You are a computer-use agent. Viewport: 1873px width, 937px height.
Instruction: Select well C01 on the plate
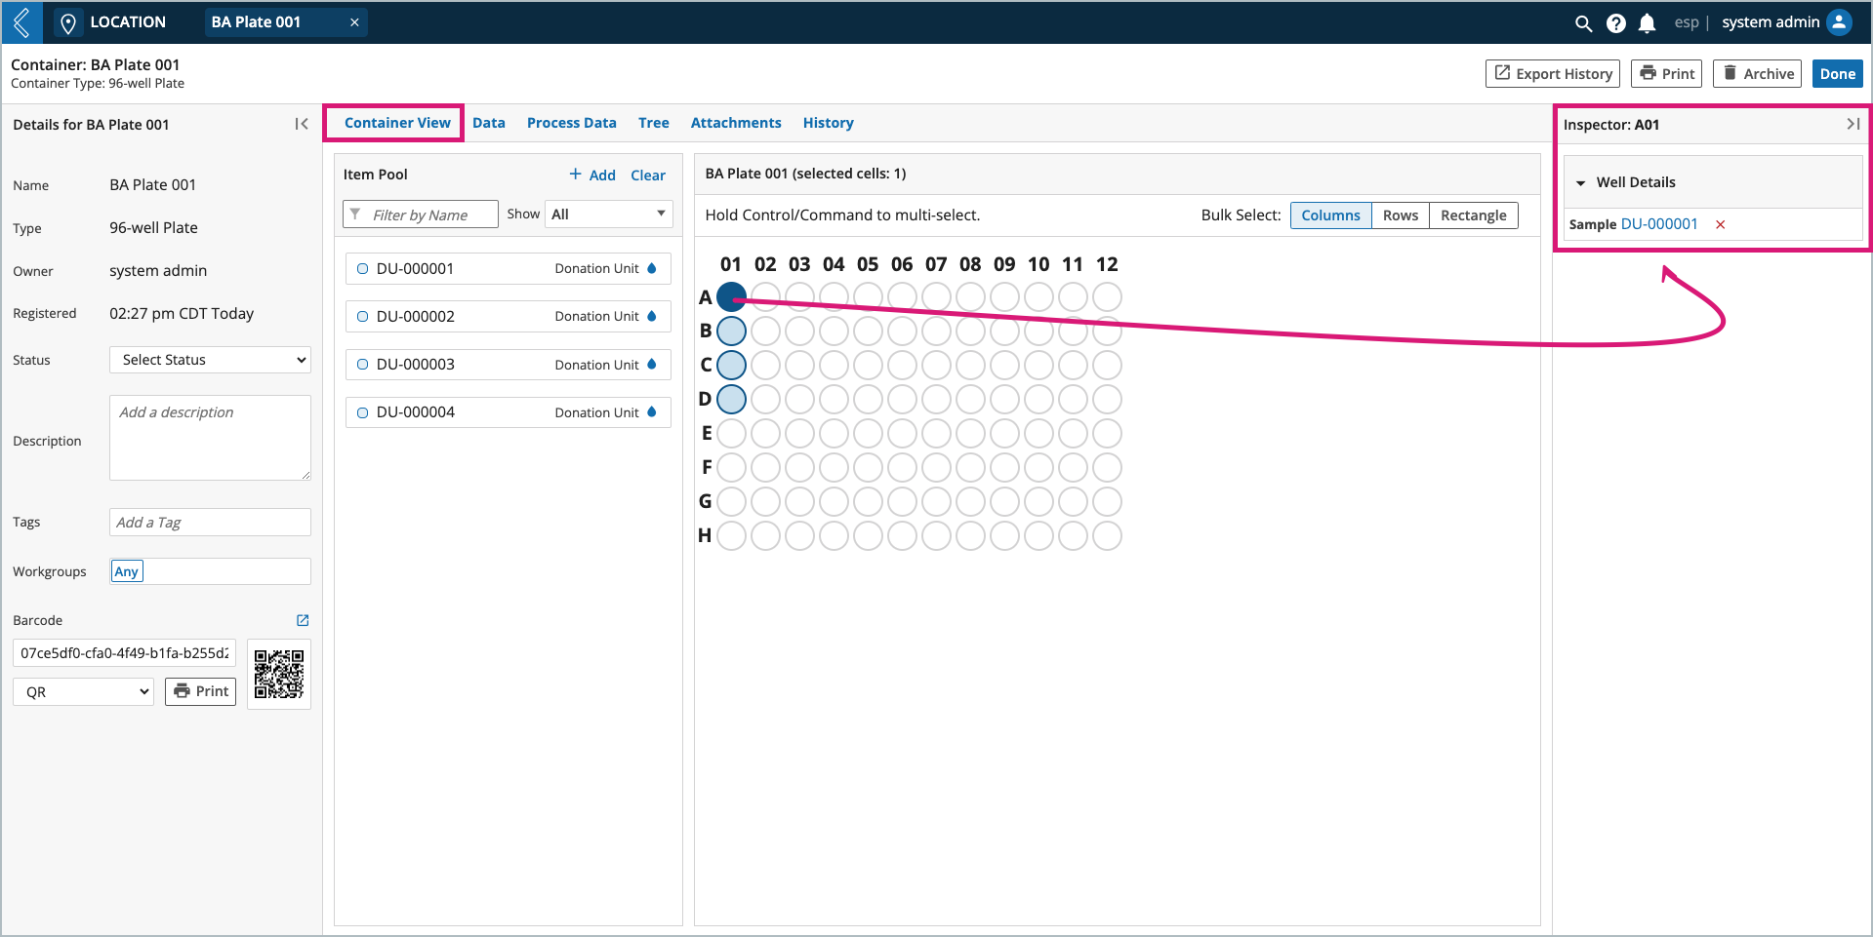click(x=731, y=365)
